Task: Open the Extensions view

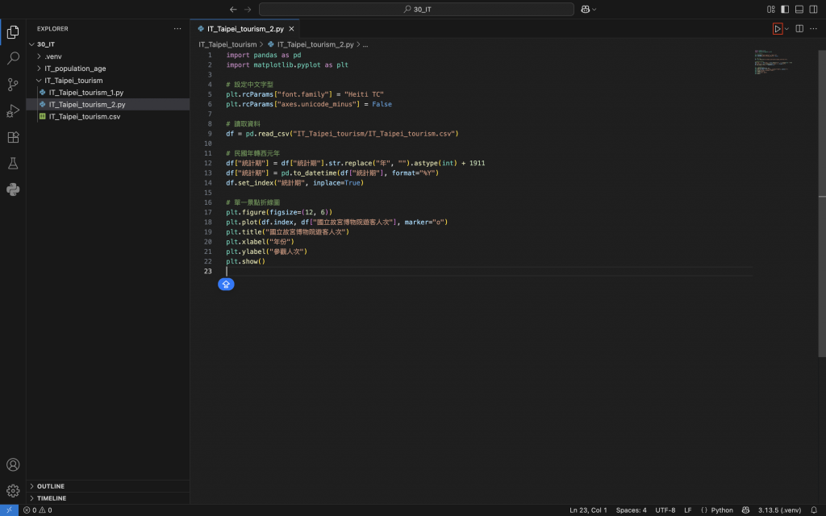Action: pyautogui.click(x=13, y=137)
